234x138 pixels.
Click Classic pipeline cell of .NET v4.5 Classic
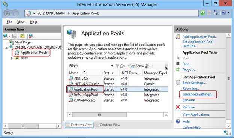point(149,84)
